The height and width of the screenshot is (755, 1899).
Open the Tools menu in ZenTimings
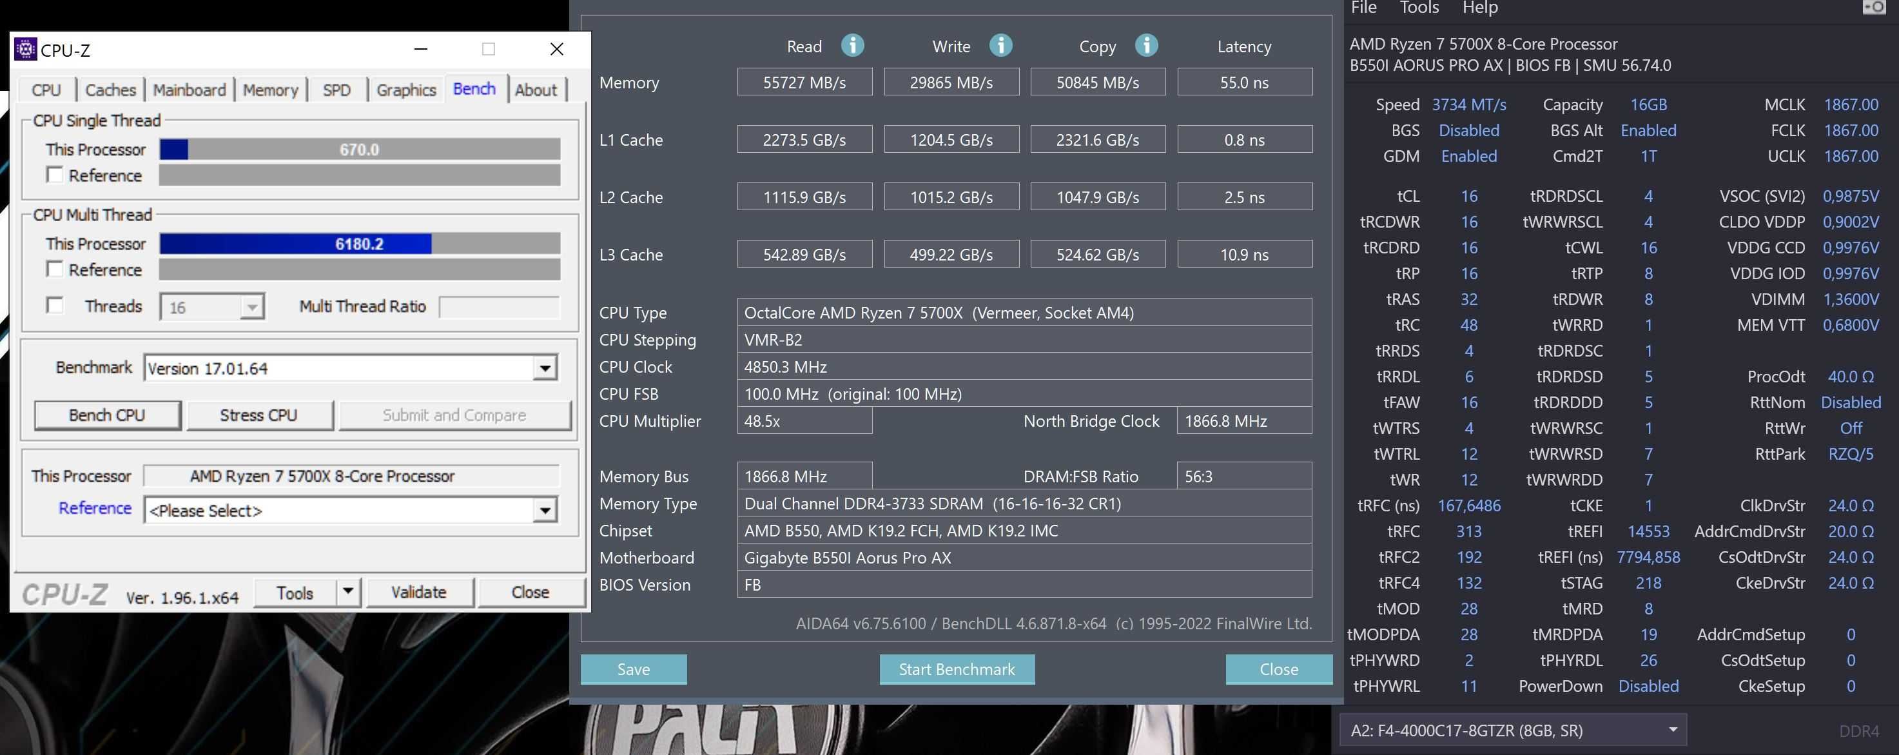click(x=1419, y=8)
